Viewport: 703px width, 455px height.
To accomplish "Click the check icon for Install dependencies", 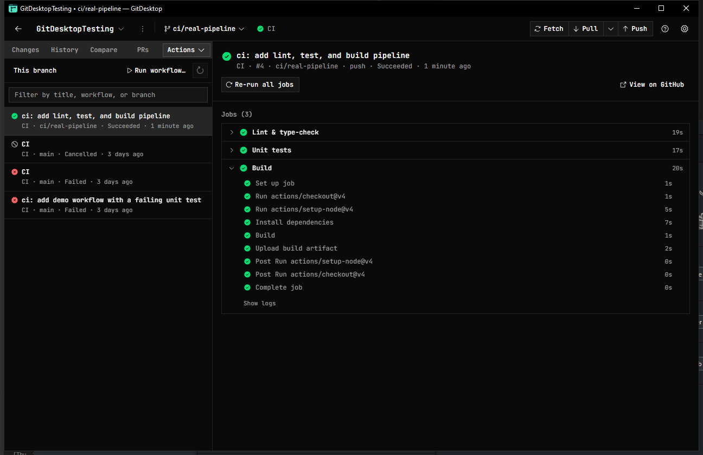I will click(x=247, y=222).
